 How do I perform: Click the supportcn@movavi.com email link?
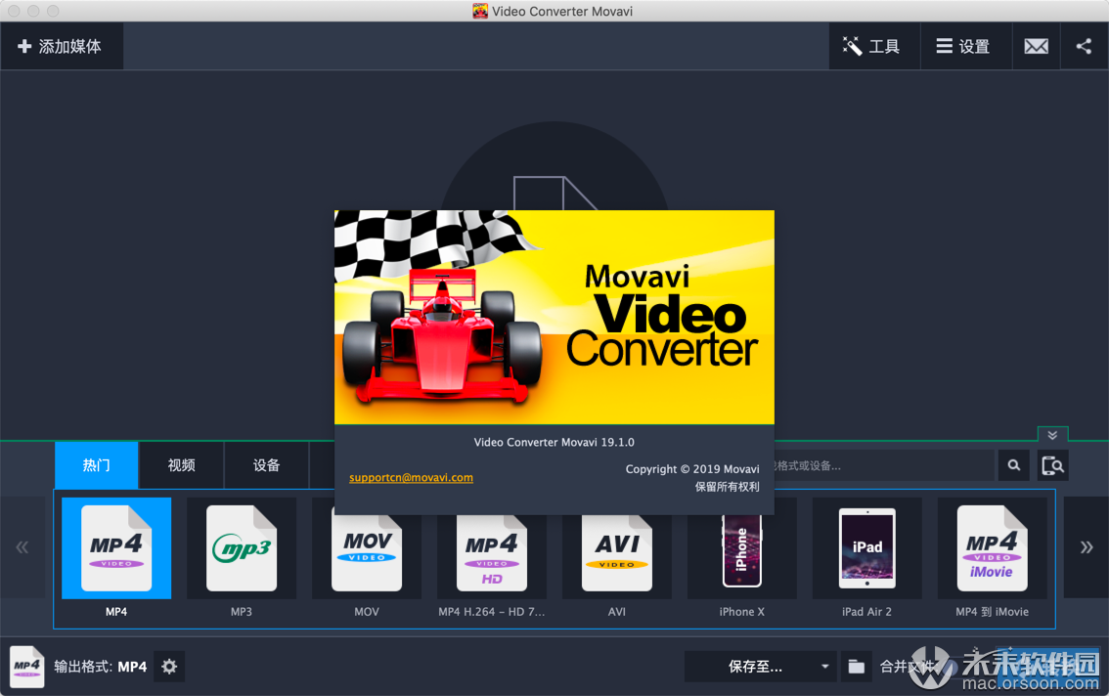tap(411, 477)
